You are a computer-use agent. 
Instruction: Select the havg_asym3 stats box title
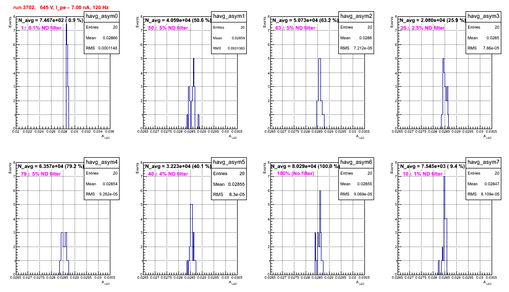(483, 16)
